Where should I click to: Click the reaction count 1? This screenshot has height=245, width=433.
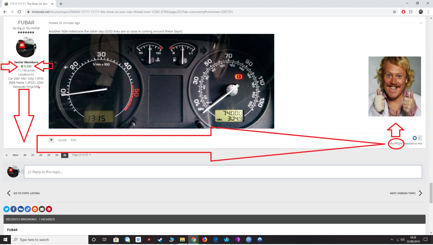420,138
